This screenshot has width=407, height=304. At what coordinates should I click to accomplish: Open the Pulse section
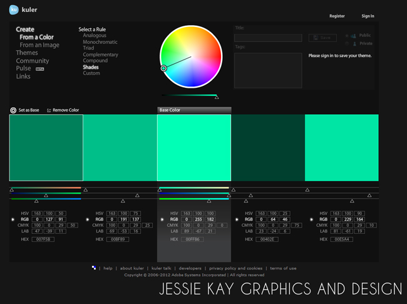(23, 68)
